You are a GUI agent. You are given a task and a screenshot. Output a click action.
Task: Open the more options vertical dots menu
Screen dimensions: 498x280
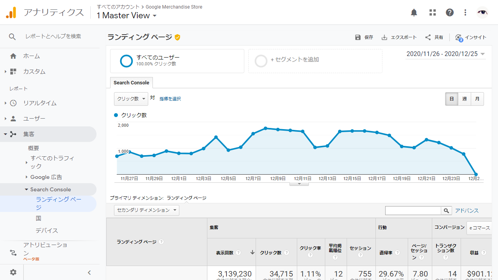point(465,12)
